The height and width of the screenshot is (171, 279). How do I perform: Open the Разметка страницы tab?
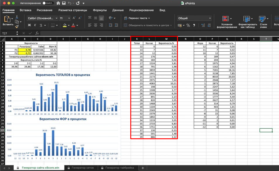coord(72,10)
